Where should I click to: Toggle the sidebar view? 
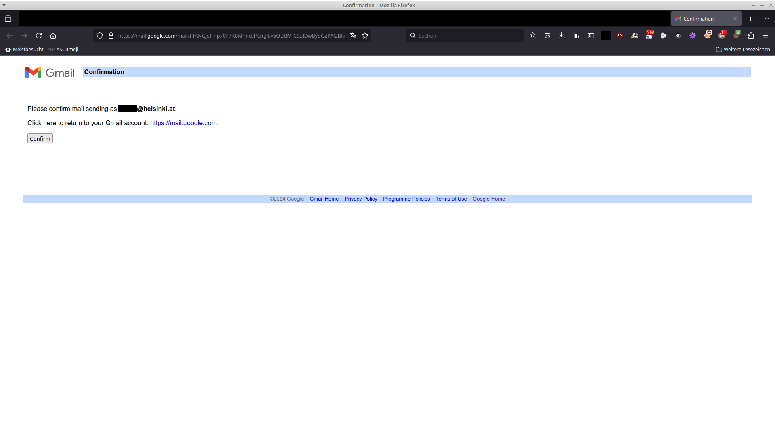(x=591, y=36)
